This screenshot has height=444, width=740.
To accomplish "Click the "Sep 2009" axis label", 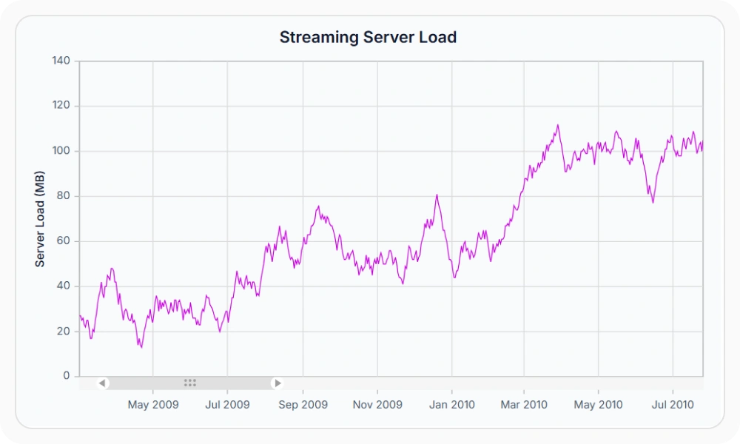I will tap(303, 405).
